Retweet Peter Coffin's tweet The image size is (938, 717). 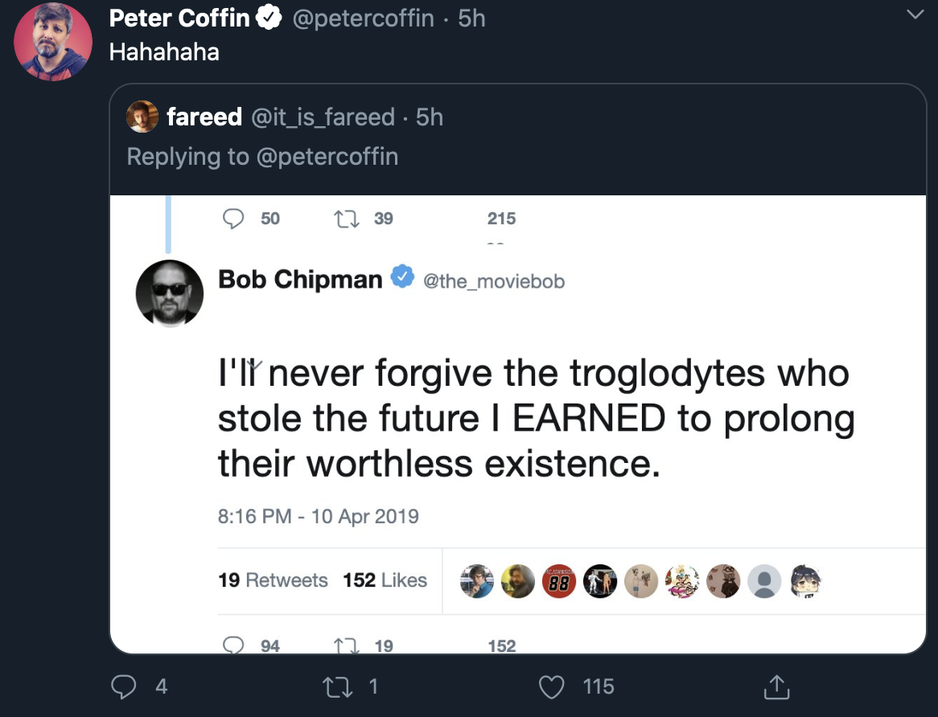[x=337, y=686]
